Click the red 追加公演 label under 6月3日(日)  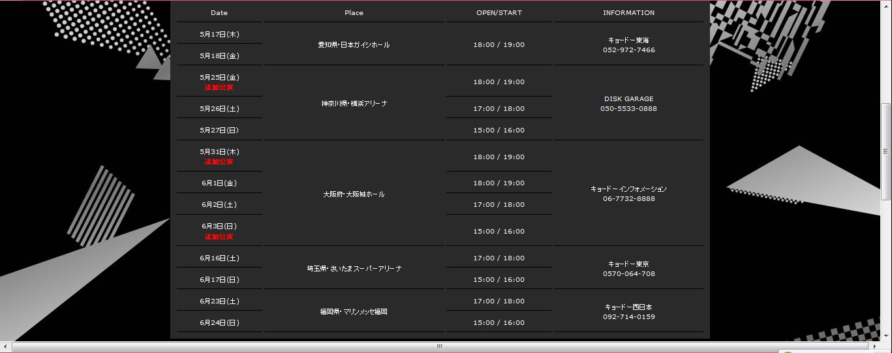219,237
